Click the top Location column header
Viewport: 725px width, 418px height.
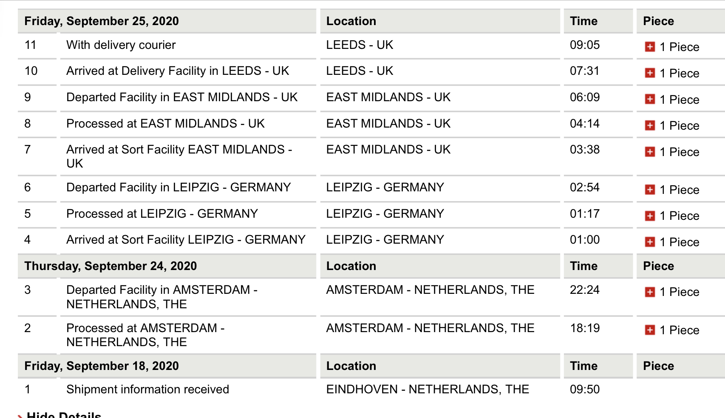[351, 21]
